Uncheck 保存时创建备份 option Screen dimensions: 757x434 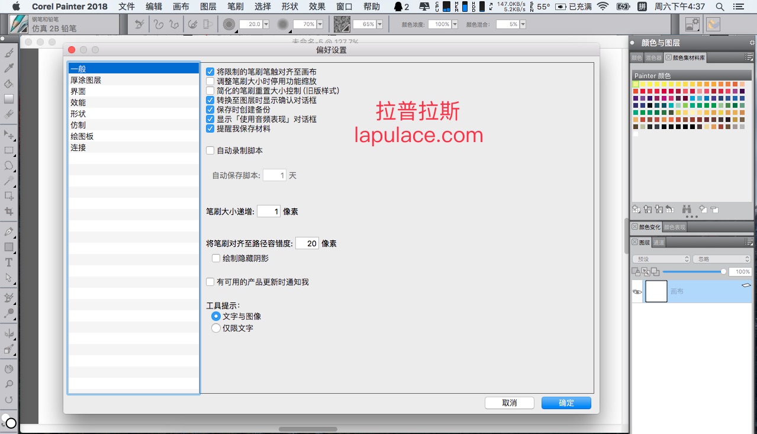point(210,110)
